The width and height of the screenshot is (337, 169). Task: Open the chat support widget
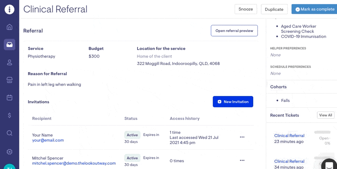329,164
